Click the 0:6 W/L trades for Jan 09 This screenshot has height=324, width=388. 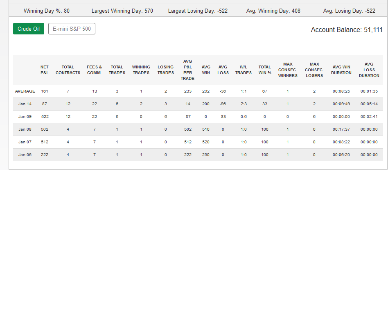point(244,116)
